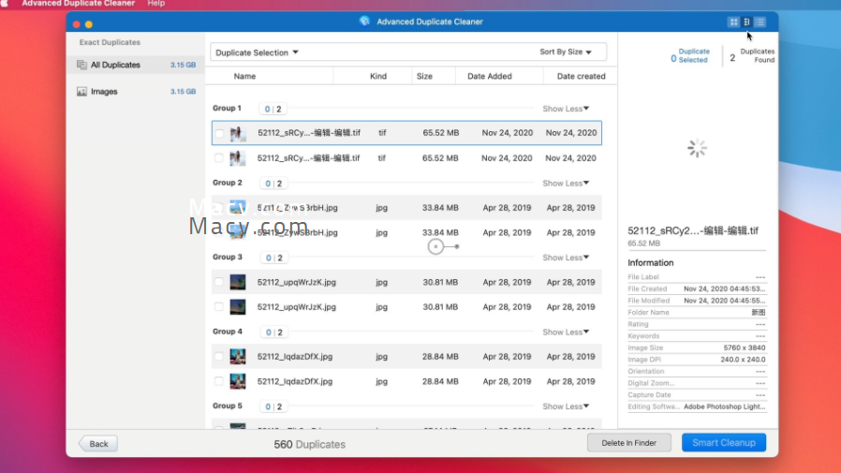This screenshot has width=841, height=473.
Task: Click 65.52 MB size in the highlighted row
Action: (441, 133)
